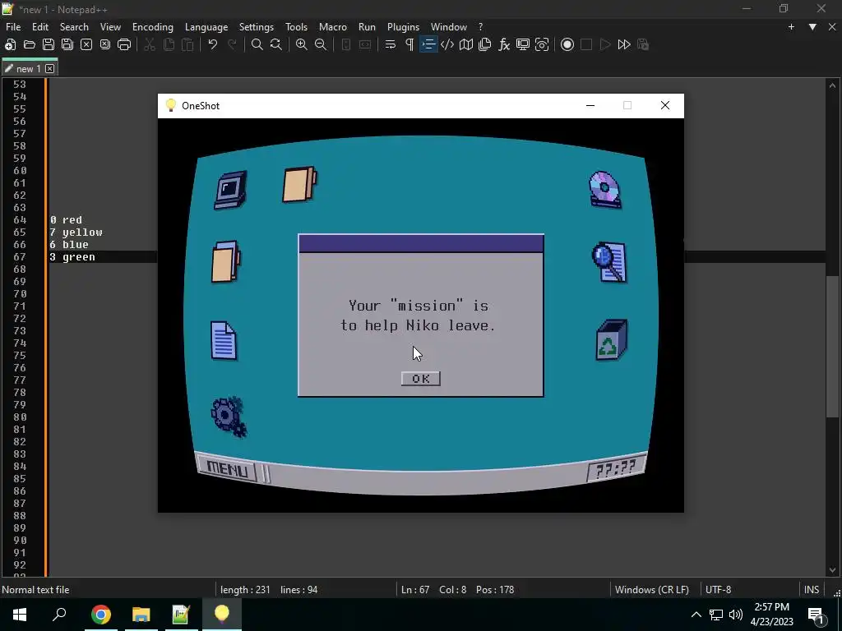This screenshot has height=631, width=842.
Task: Open the Windows Start menu
Action: tap(20, 615)
